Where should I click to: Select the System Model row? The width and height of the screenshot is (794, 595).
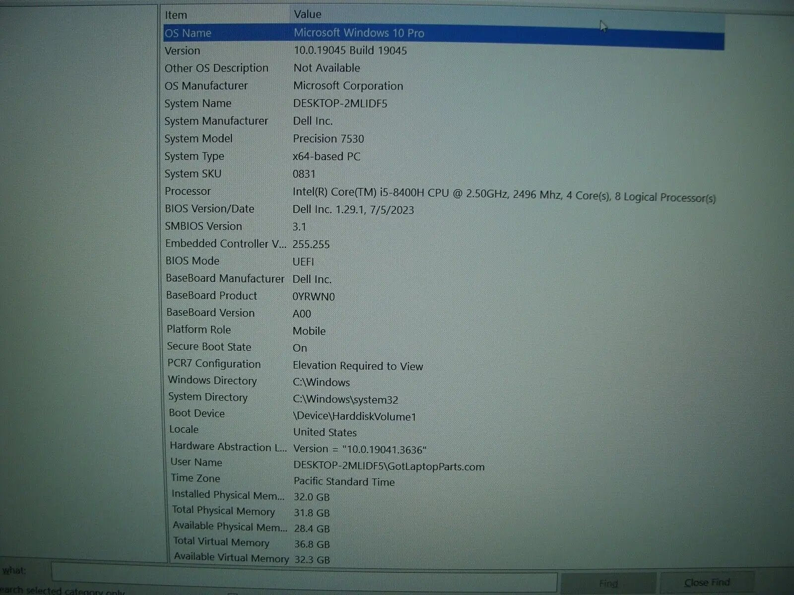click(x=444, y=139)
